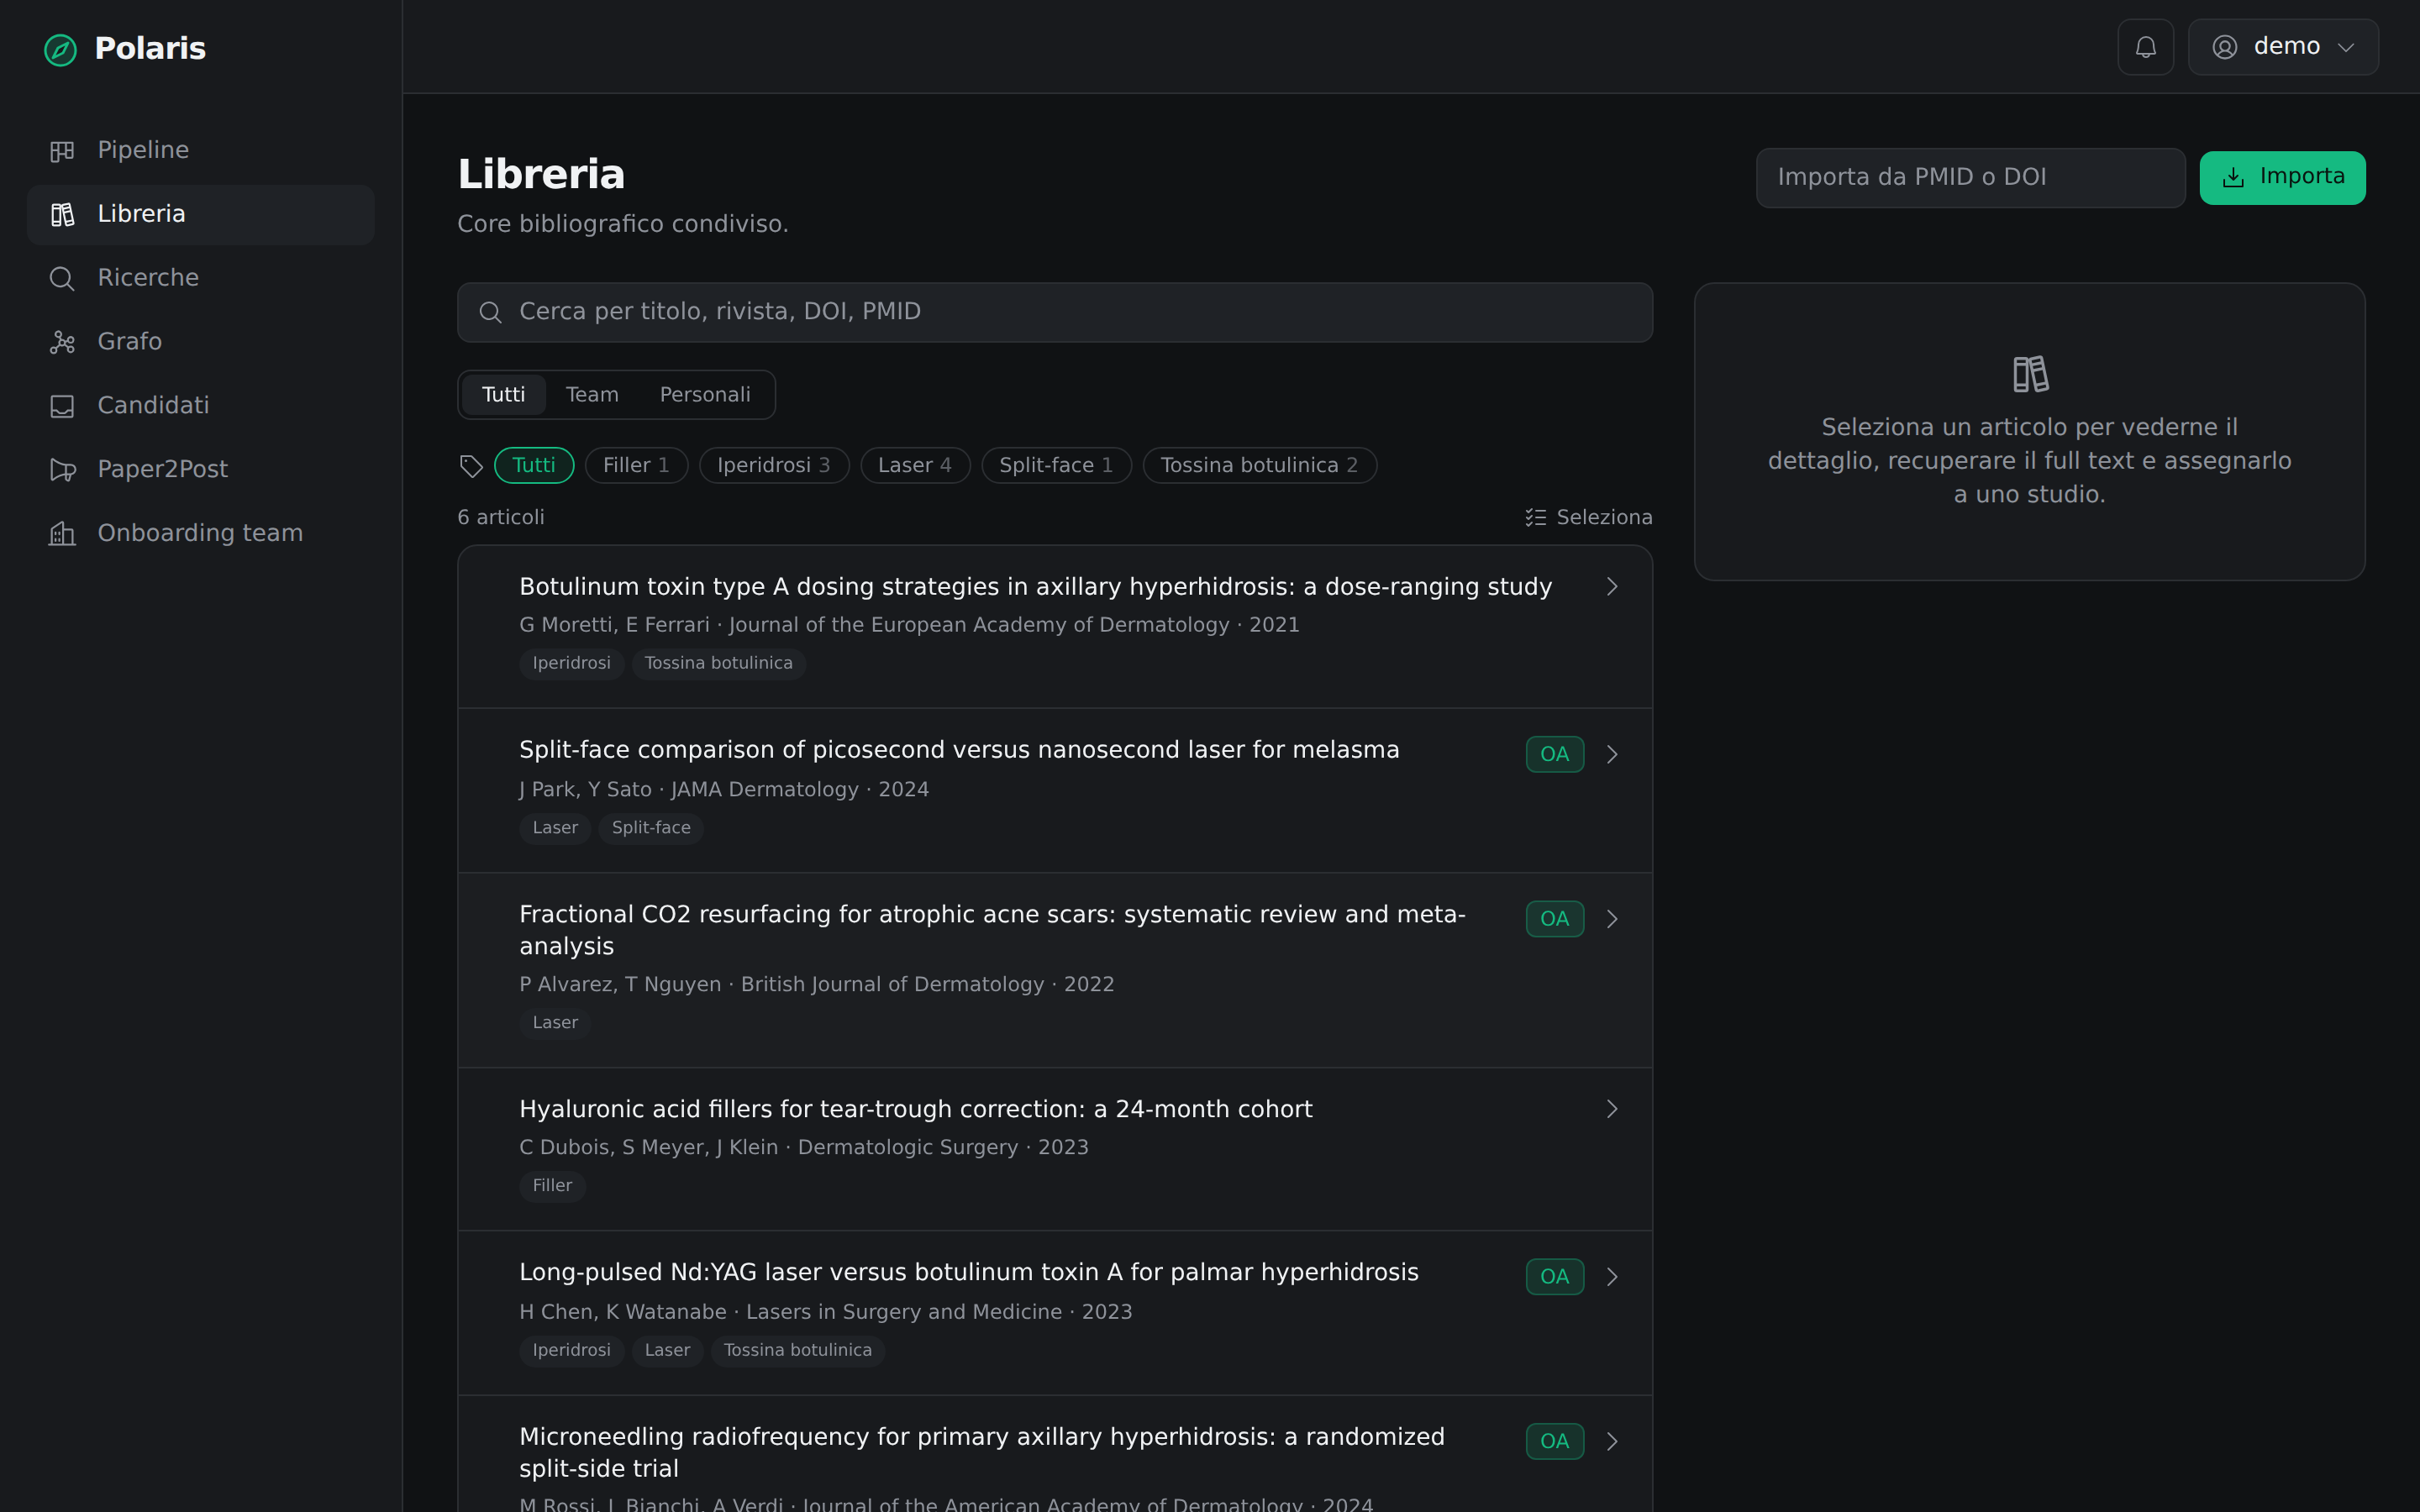
Task: Expand the Split-face comparison article chevron
Action: [x=1612, y=754]
